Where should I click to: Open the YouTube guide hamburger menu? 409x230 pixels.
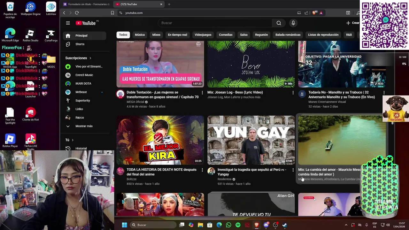click(68, 23)
